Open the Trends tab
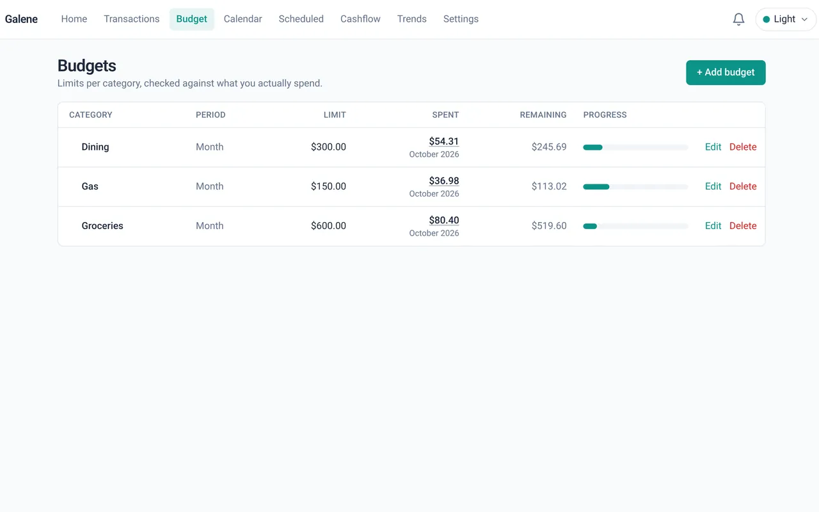Viewport: 819px width, 512px height. (412, 19)
